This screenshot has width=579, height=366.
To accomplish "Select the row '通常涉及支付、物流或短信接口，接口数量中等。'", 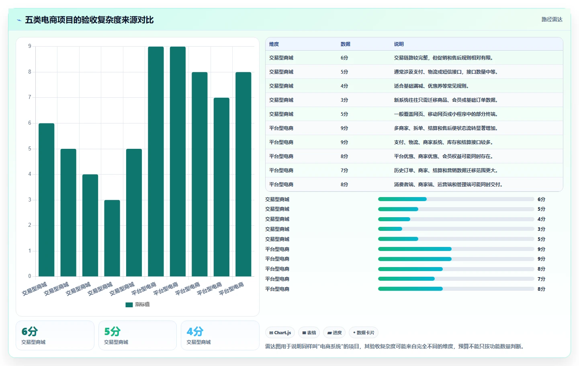I will [414, 72].
